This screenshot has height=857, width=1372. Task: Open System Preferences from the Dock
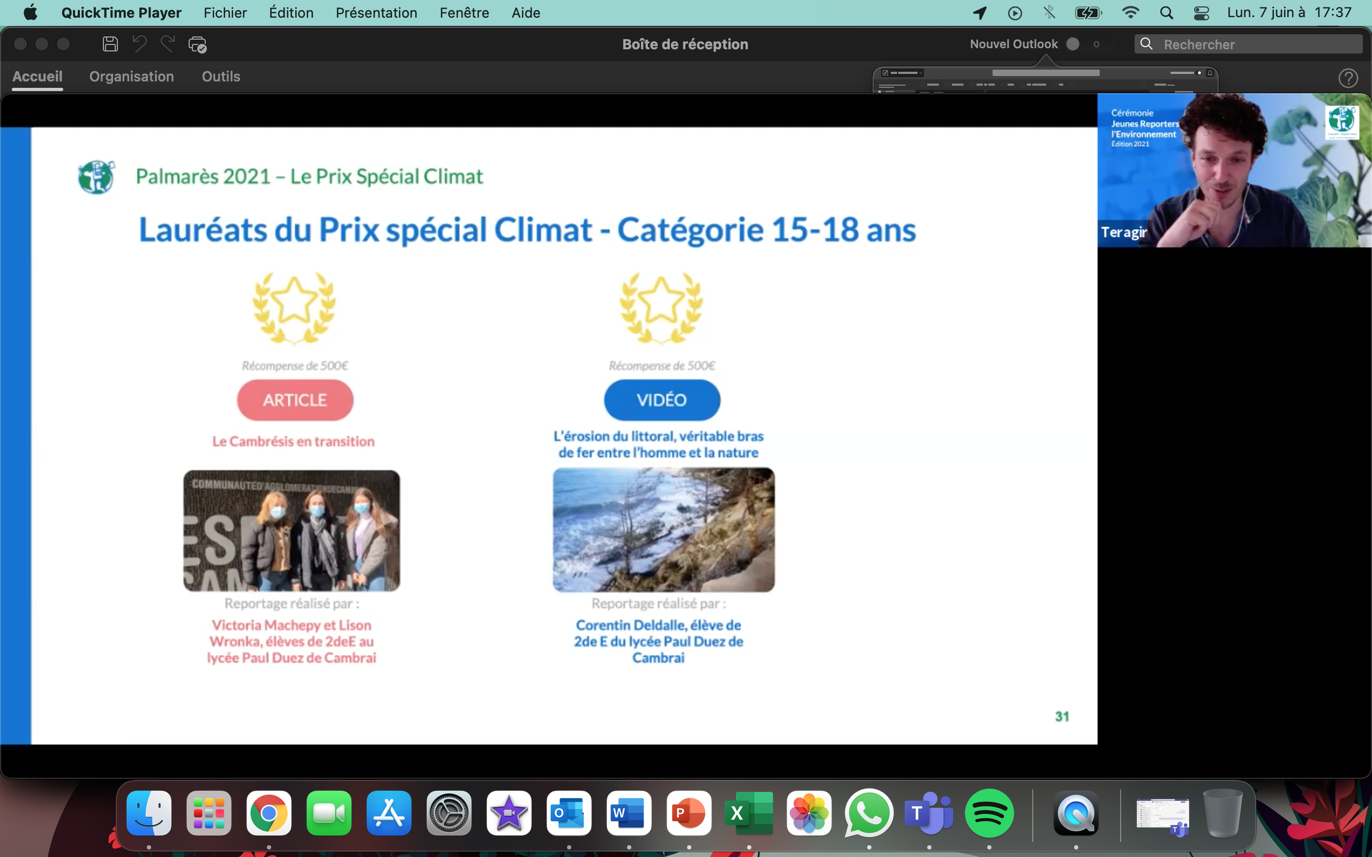[449, 813]
